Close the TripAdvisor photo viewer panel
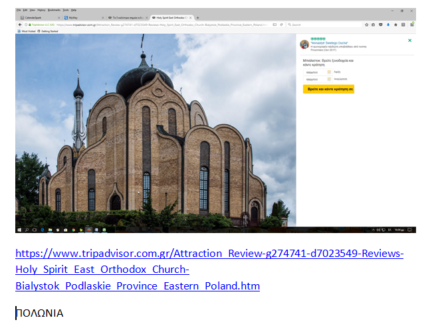 pyautogui.click(x=409, y=40)
